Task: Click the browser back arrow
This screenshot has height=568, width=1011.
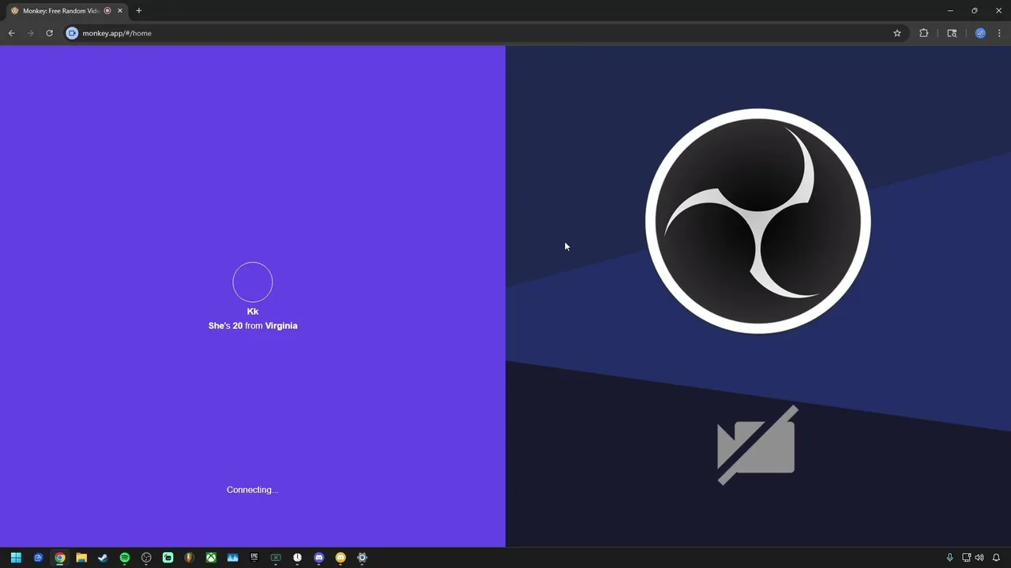Action: coord(11,33)
